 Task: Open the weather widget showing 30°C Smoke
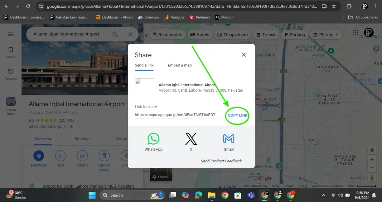pyautogui.click(x=15, y=195)
